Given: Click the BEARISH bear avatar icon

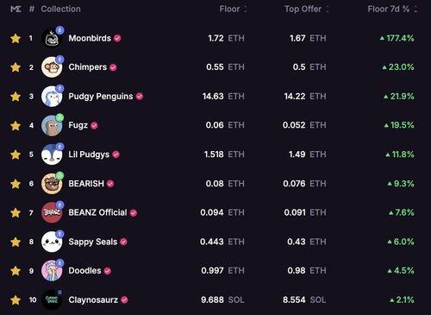Looking at the screenshot, I should point(52,184).
